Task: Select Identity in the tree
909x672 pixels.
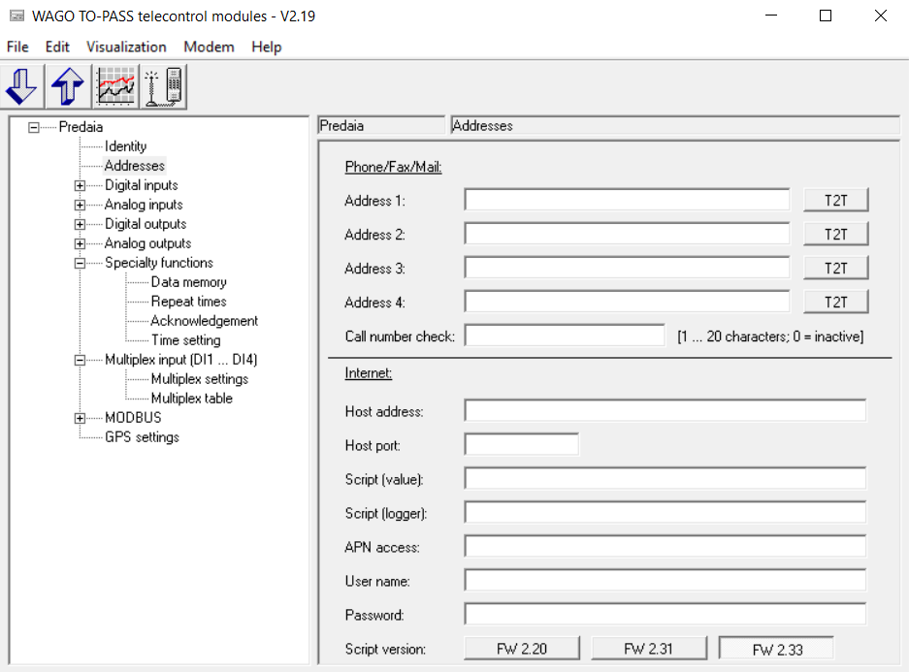Action: pos(126,146)
